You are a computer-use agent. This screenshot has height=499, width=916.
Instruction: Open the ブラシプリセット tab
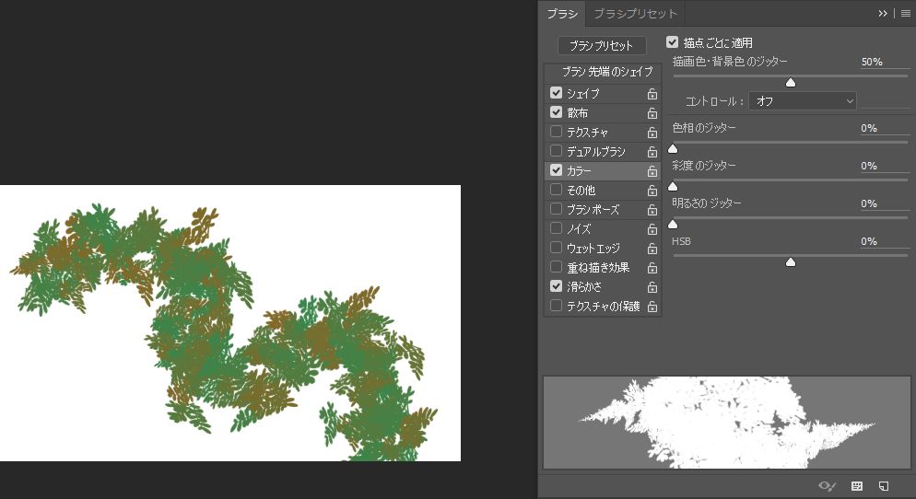point(635,14)
